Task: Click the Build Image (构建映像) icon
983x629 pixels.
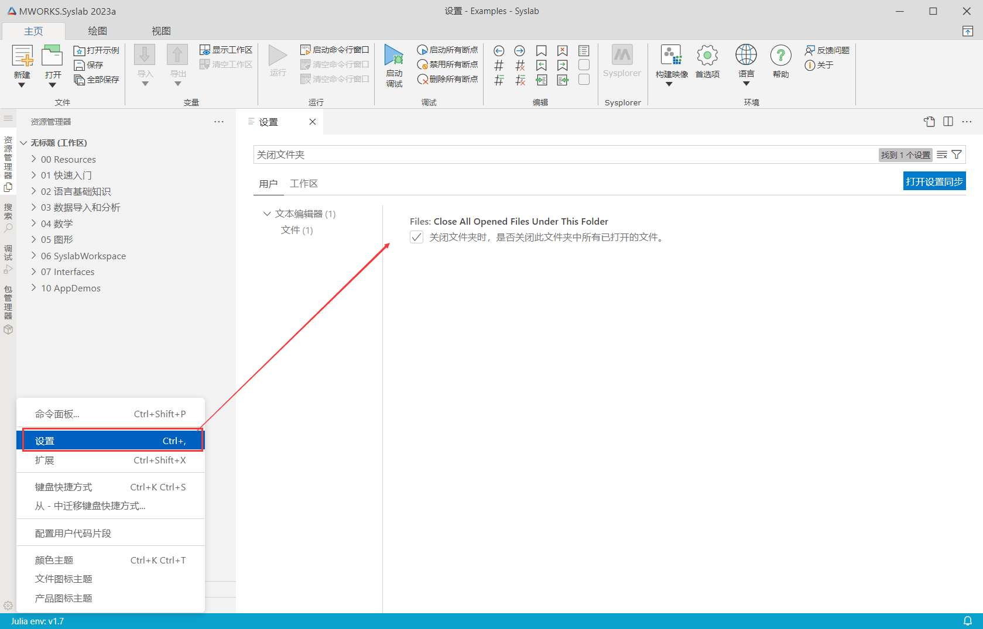Action: point(671,56)
